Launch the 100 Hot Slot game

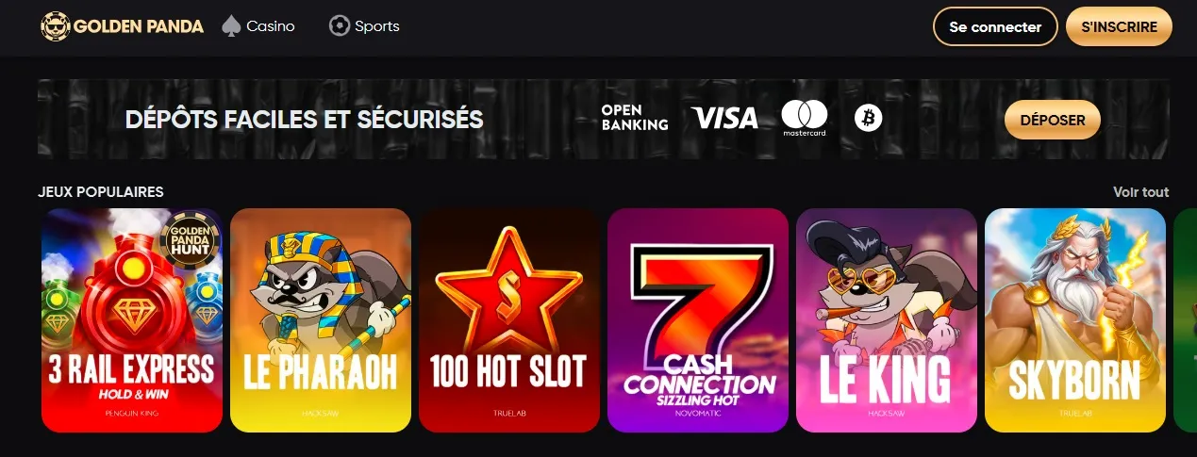click(x=509, y=320)
